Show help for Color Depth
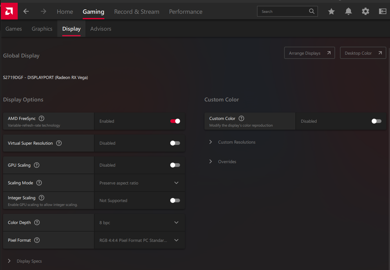The height and width of the screenshot is (270, 390). (x=37, y=222)
